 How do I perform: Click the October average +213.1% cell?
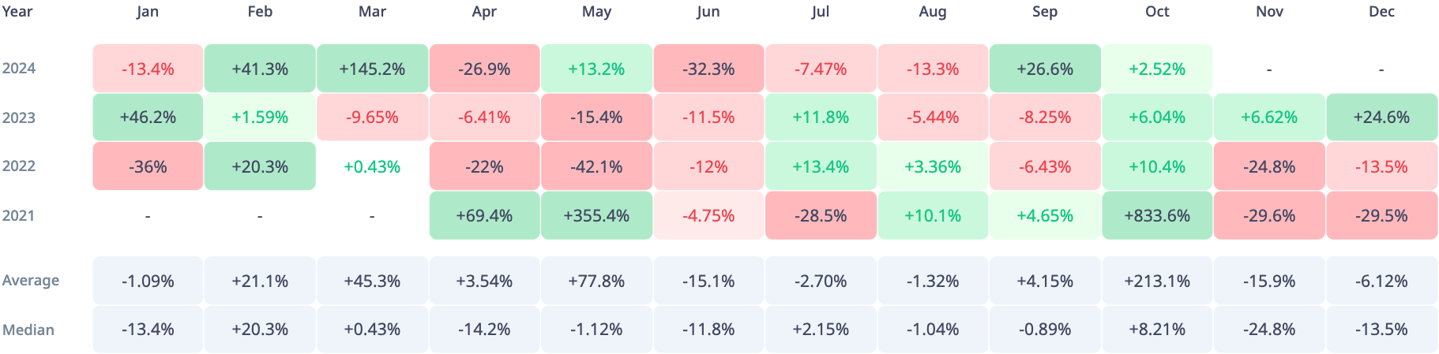tap(1156, 281)
